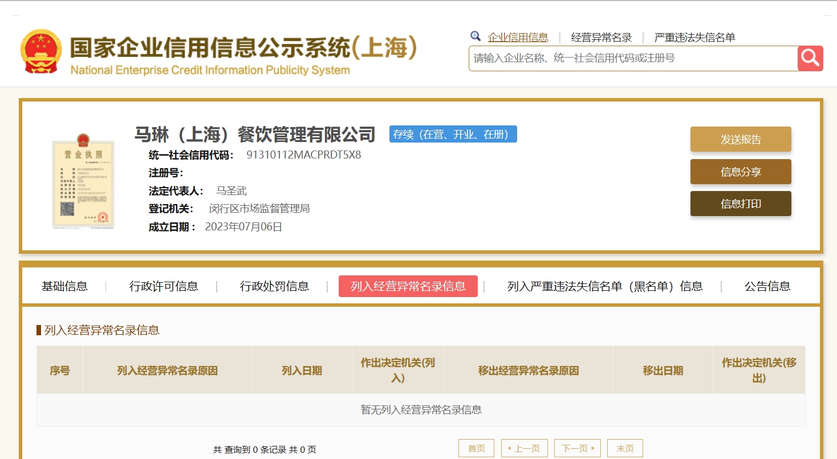
Task: Click the legal representative name 马圣武
Action: tap(231, 191)
